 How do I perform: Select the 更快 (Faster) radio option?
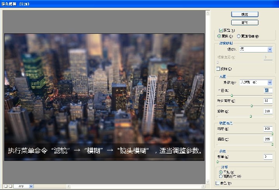pyautogui.click(x=219, y=36)
